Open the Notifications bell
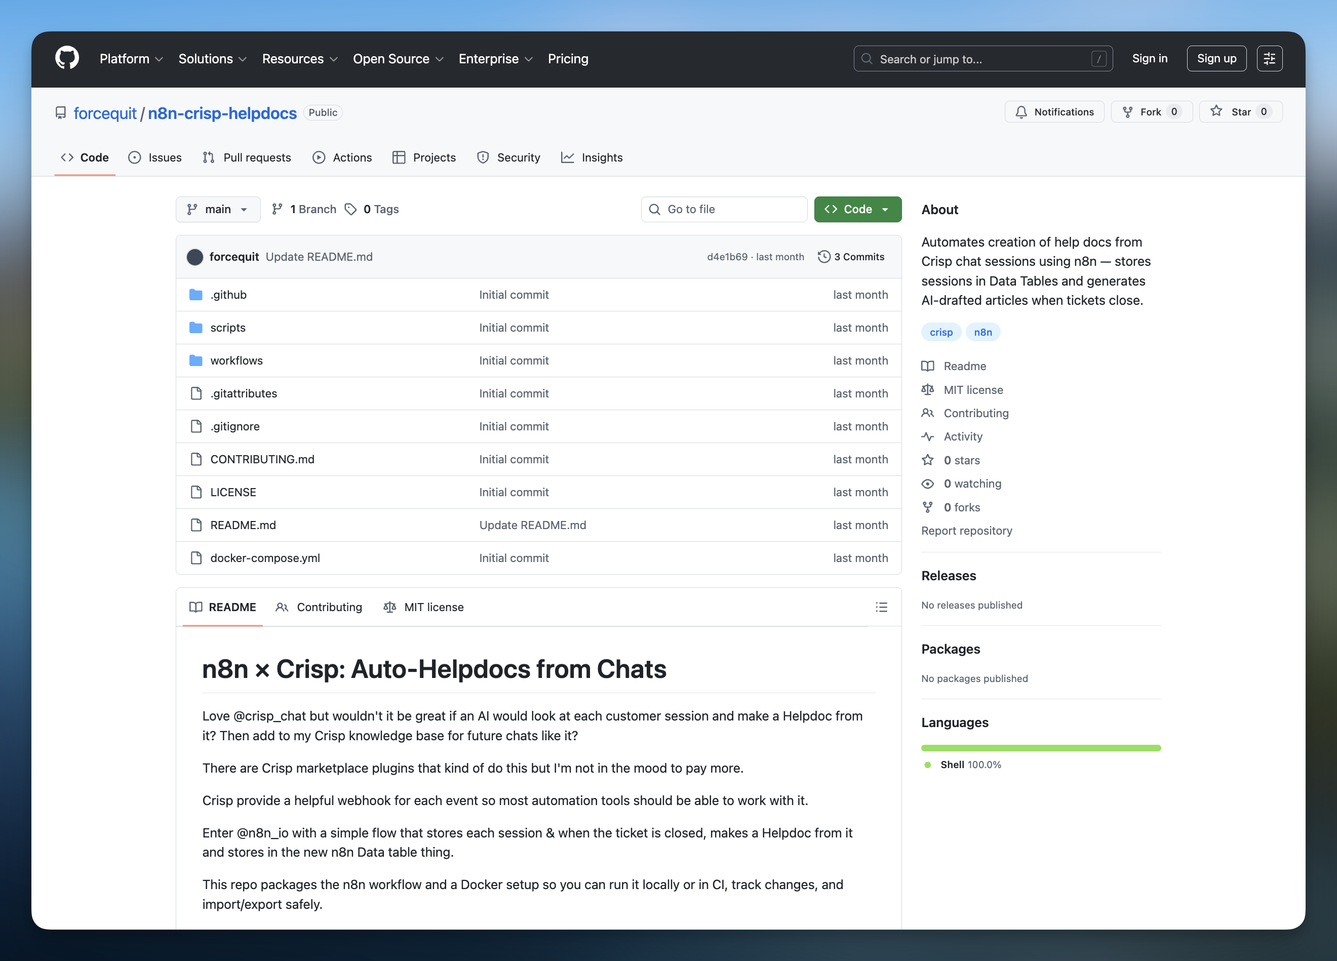Screen dimensions: 1337x961 (x=1022, y=111)
